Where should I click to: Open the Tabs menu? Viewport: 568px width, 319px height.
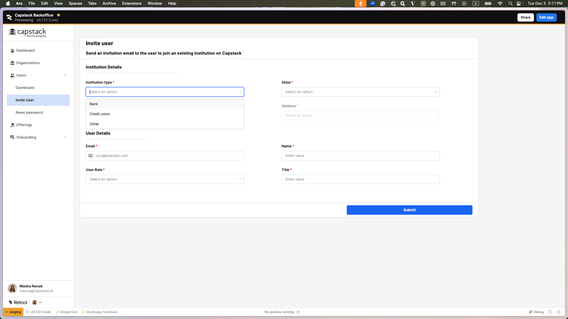[92, 4]
